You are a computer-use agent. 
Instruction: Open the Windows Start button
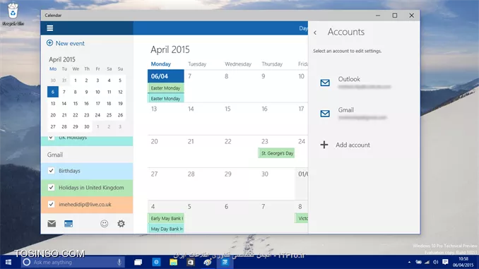pos(8,262)
